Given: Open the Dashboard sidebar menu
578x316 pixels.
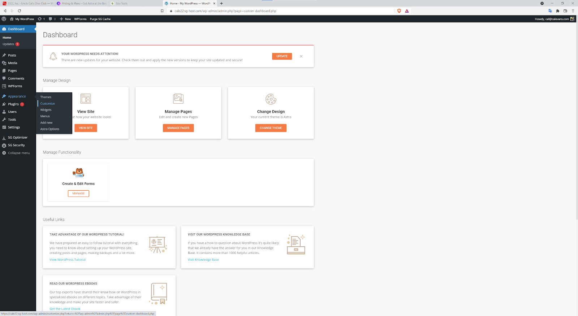Looking at the screenshot, I should (18, 29).
